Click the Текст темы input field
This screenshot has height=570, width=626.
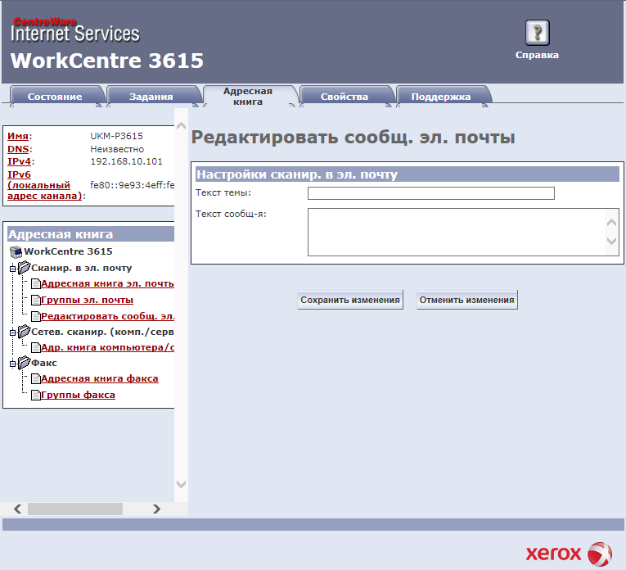430,193
